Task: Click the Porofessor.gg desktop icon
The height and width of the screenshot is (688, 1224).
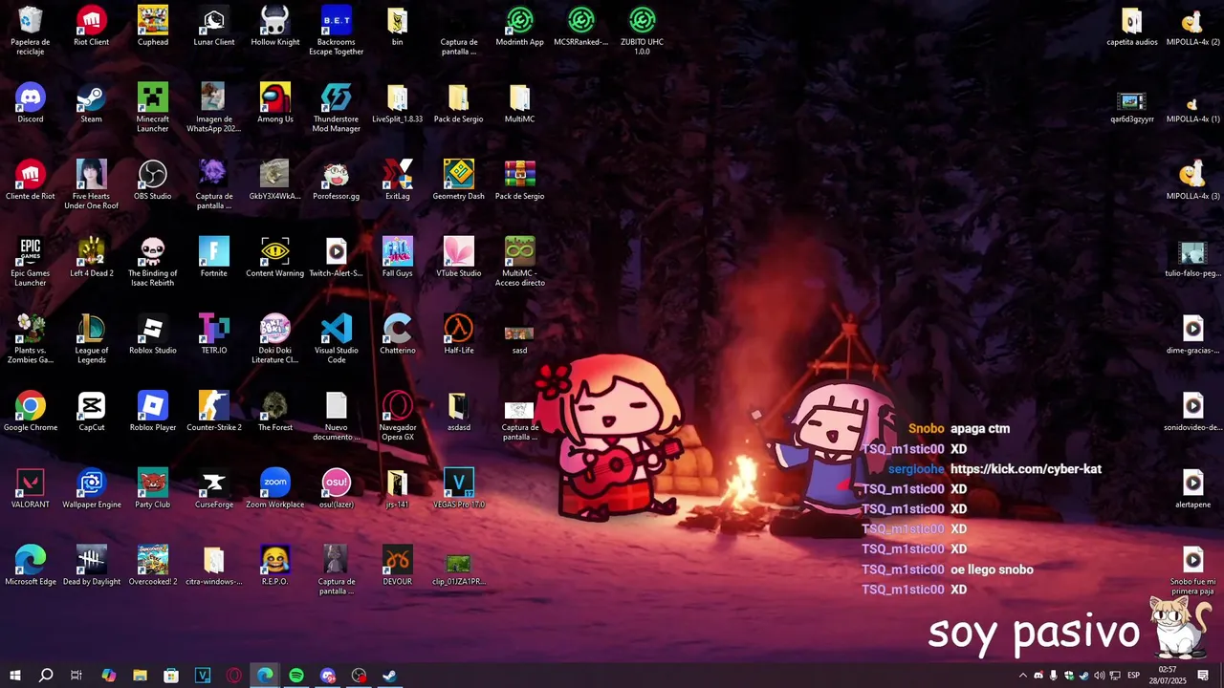Action: (337, 181)
